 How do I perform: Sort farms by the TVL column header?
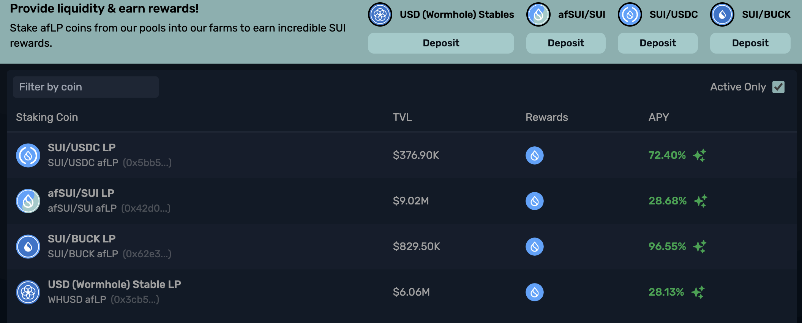pyautogui.click(x=402, y=117)
